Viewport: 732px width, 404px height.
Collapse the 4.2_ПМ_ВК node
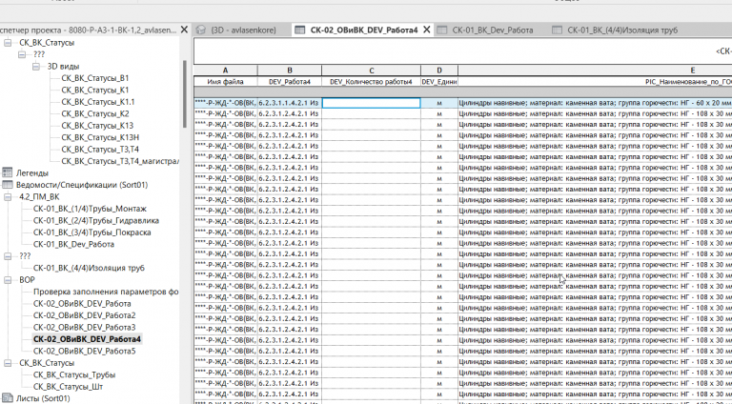pyautogui.click(x=8, y=197)
